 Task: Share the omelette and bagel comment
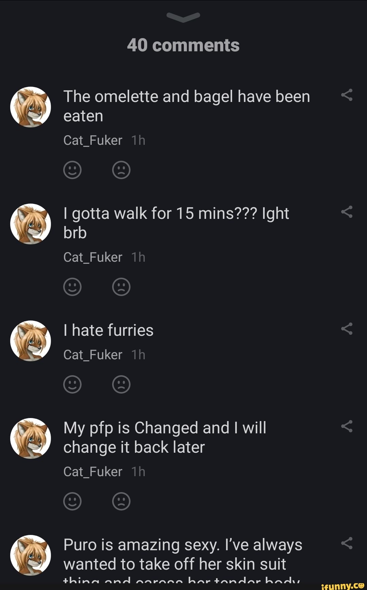click(x=347, y=95)
